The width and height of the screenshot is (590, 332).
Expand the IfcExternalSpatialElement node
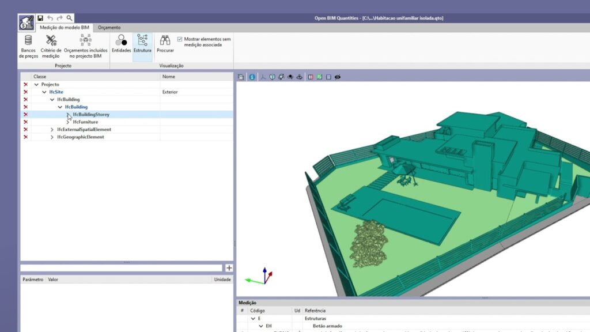(52, 130)
